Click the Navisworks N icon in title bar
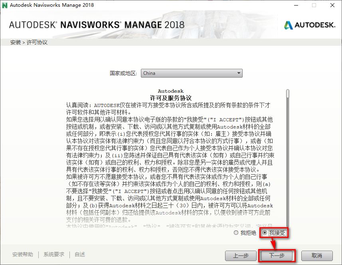The image size is (342, 265). tap(5, 5)
